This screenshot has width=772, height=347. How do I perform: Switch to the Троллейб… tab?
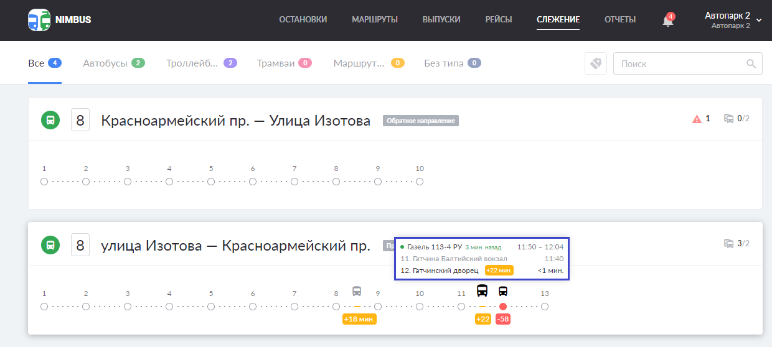pos(202,63)
